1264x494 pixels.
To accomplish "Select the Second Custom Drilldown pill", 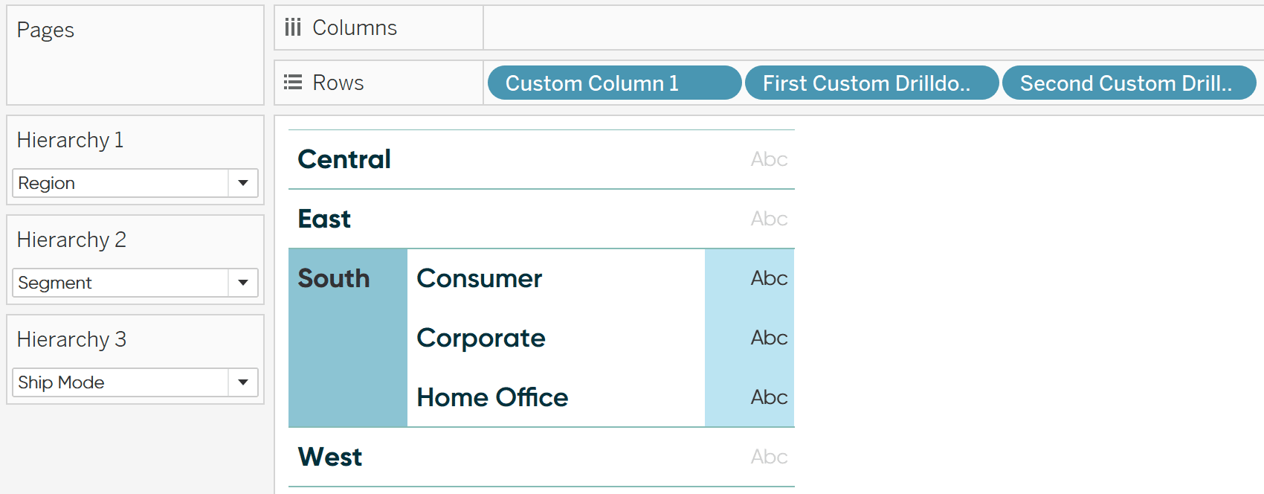I will pyautogui.click(x=1129, y=83).
